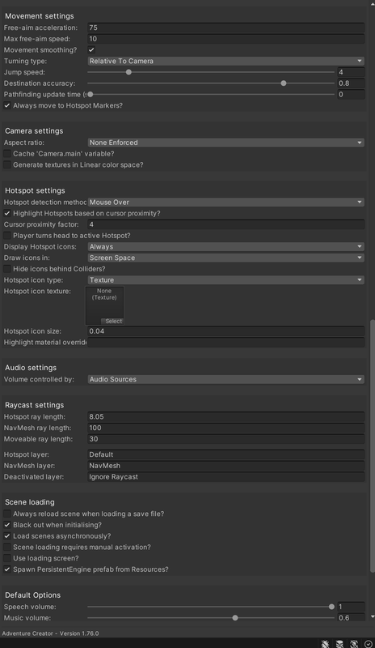Uncheck Load scenes asynchronously
Screen dimensions: 375x648
[x=7, y=536]
